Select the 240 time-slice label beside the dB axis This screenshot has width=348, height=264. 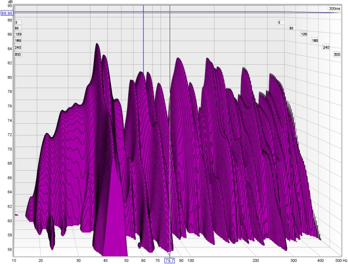tap(18, 47)
